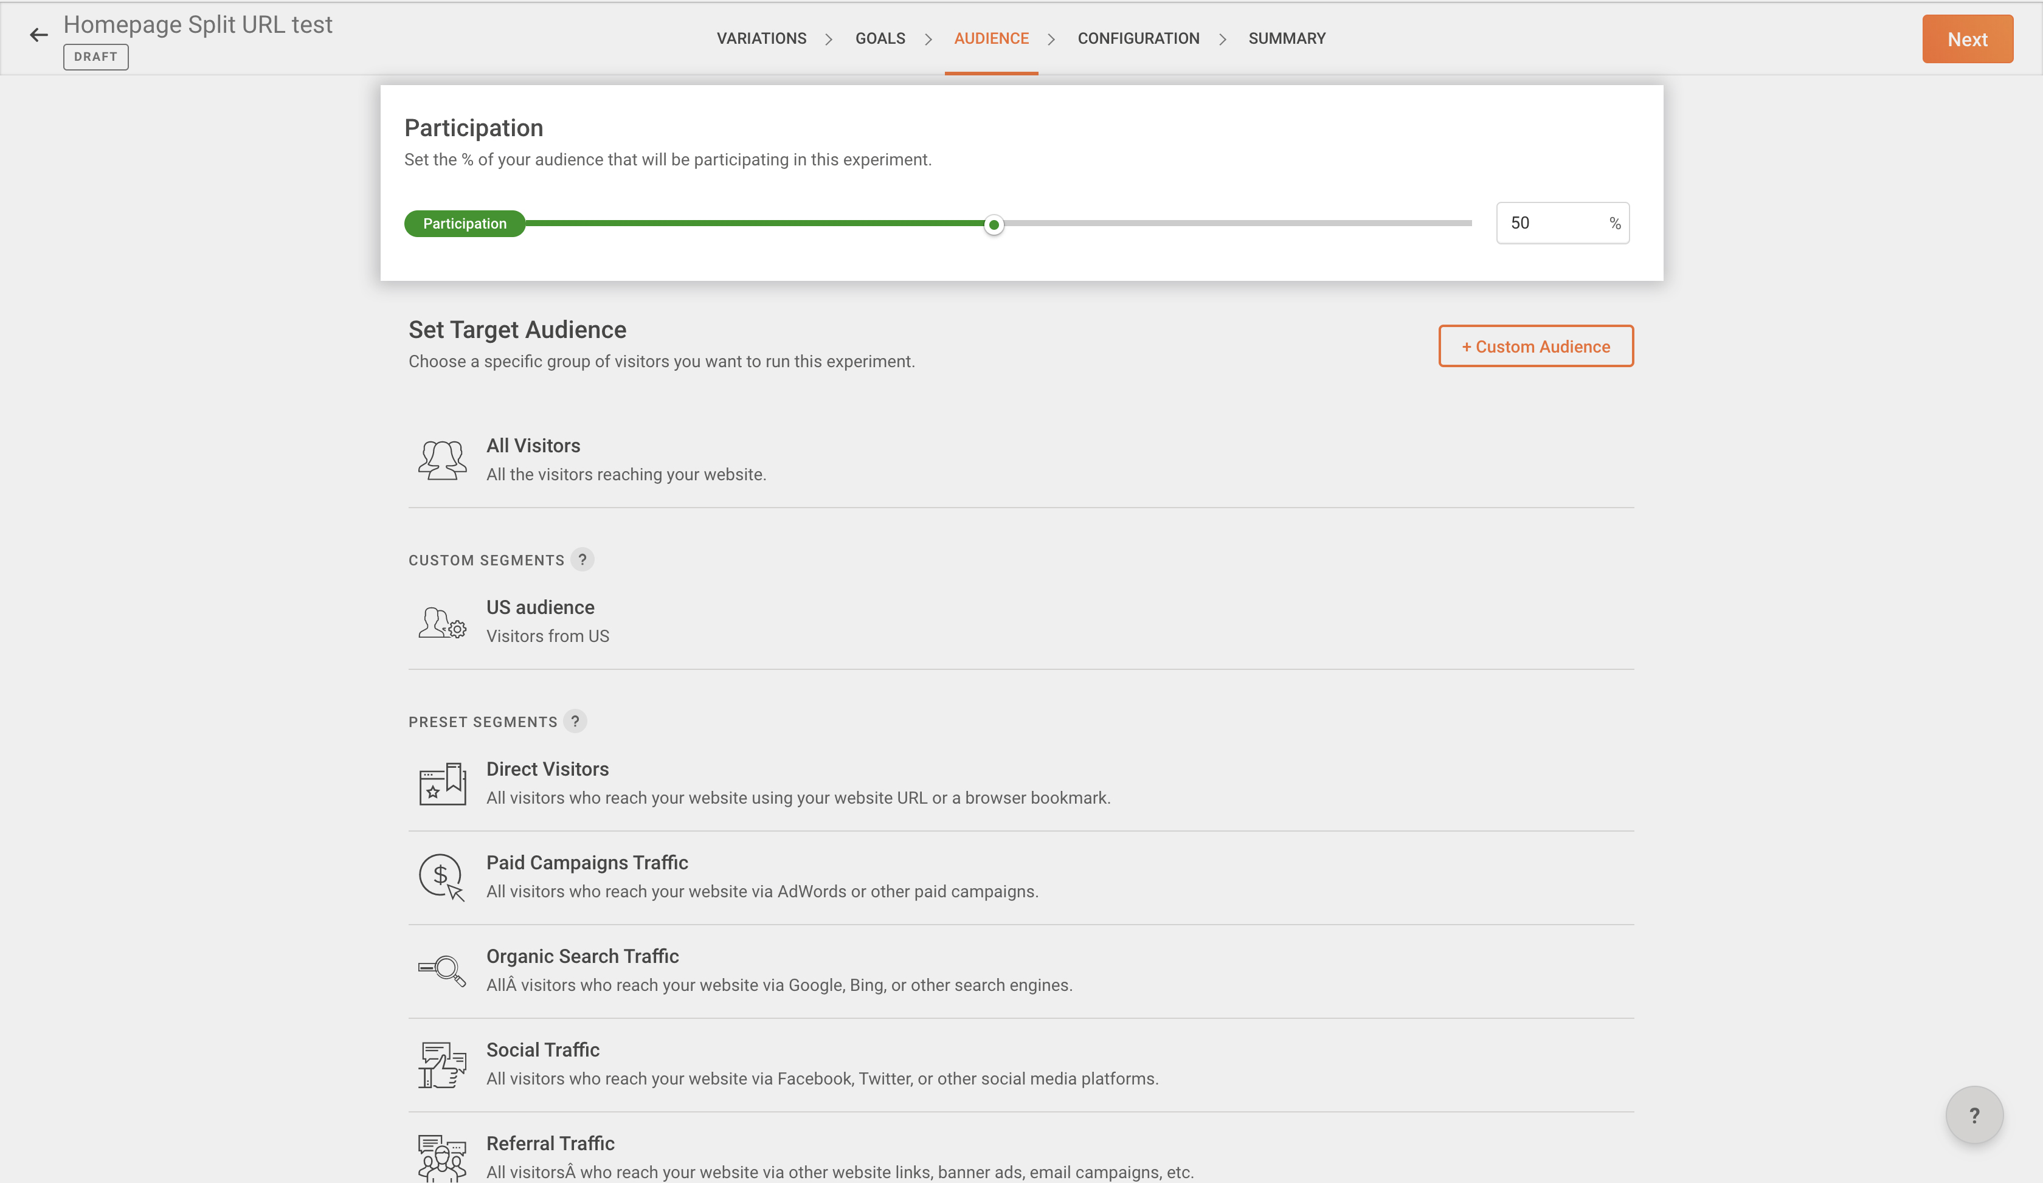Click the Social Traffic thumbs-up icon
The width and height of the screenshot is (2043, 1183).
coord(442,1064)
